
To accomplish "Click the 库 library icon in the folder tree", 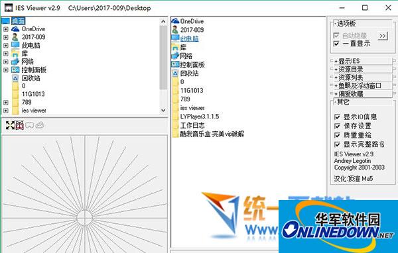I will pos(15,54).
